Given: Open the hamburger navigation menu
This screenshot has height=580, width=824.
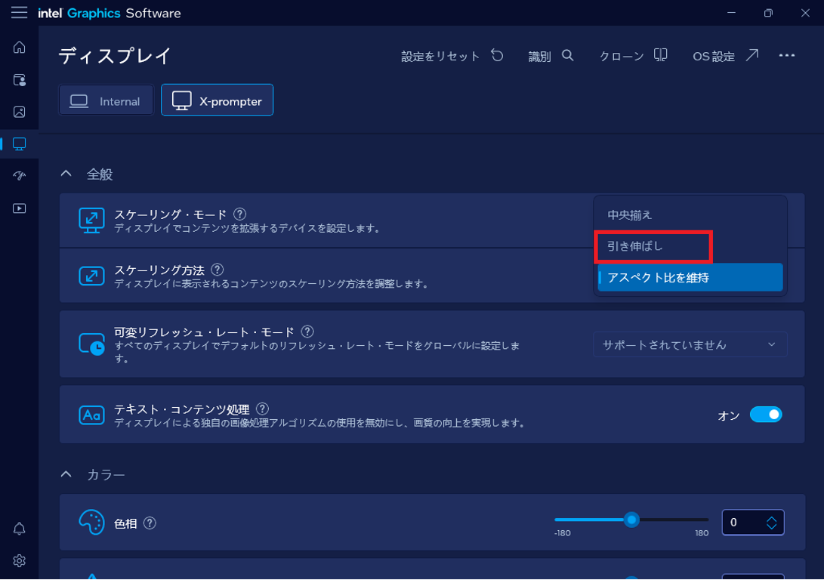Looking at the screenshot, I should (x=19, y=13).
